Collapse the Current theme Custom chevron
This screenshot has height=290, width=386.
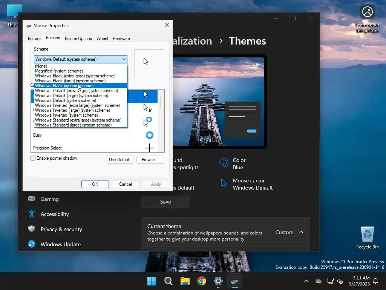301,232
